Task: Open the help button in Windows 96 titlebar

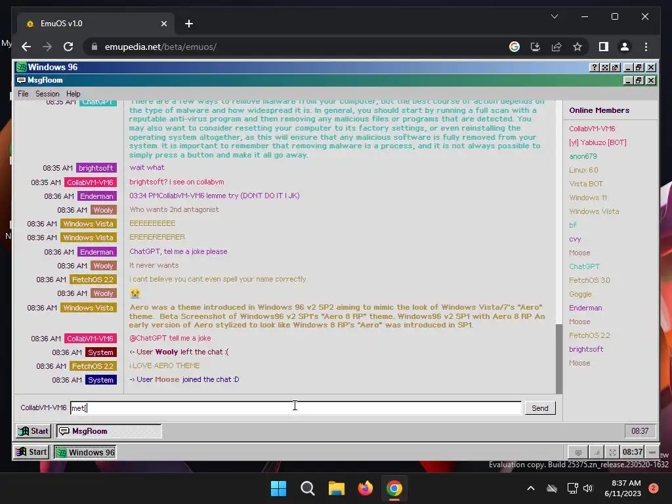Action: pos(594,68)
